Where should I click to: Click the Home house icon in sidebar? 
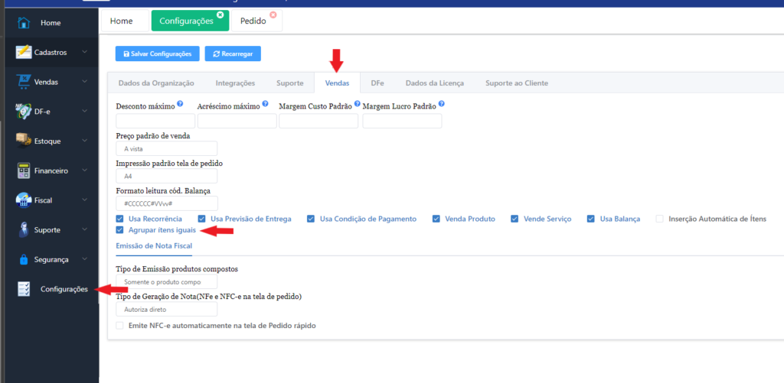tap(24, 23)
